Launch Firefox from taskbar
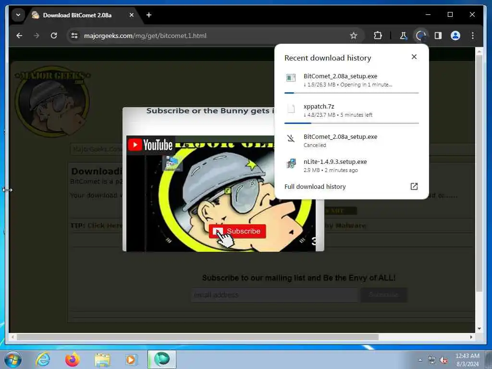 point(73,359)
